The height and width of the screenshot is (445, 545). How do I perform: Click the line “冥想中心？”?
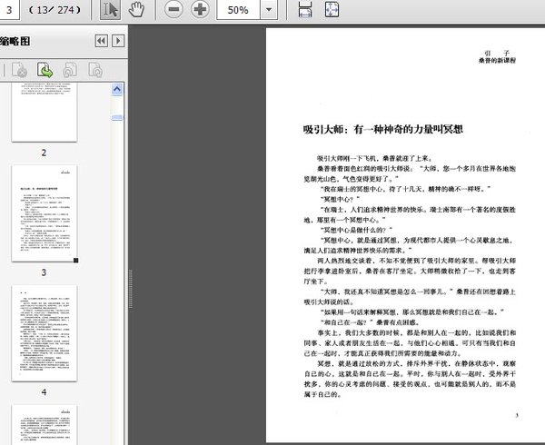[x=340, y=200]
